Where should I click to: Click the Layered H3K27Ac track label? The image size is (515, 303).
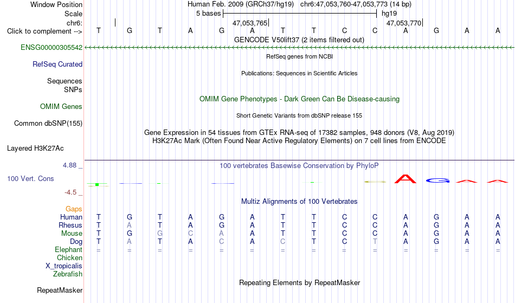35,148
